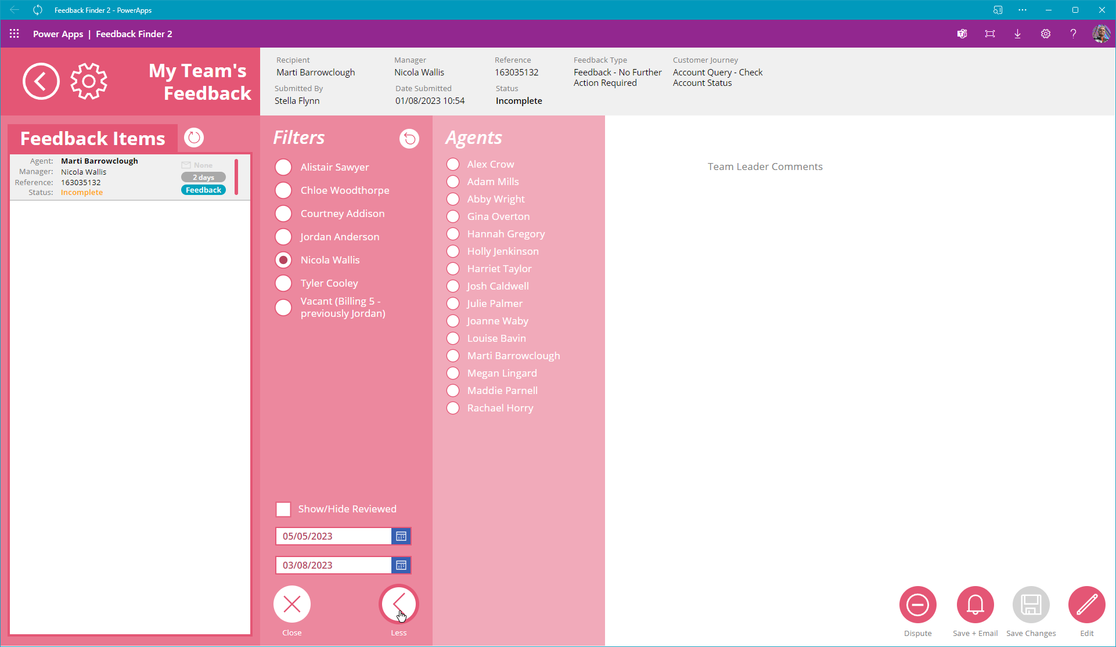Select Alistair Sawyer manager filter

click(x=283, y=167)
